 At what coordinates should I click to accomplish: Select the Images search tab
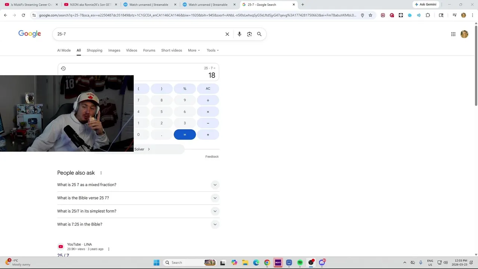coord(114,50)
